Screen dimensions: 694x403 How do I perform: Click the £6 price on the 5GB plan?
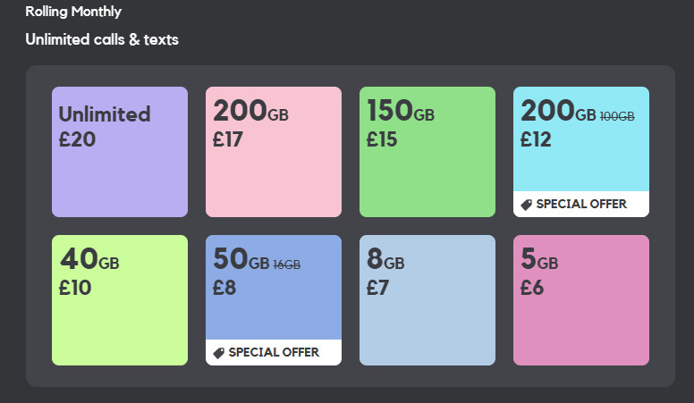click(x=531, y=288)
